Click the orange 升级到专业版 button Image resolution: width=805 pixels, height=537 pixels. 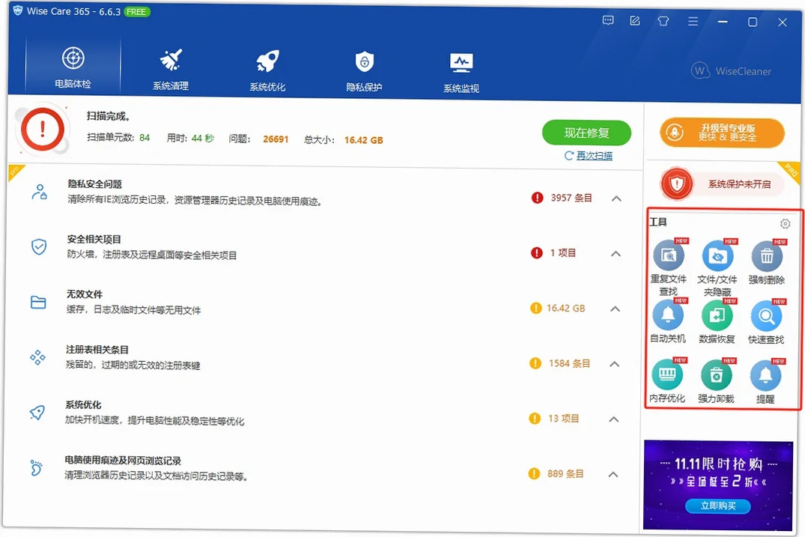pyautogui.click(x=723, y=133)
